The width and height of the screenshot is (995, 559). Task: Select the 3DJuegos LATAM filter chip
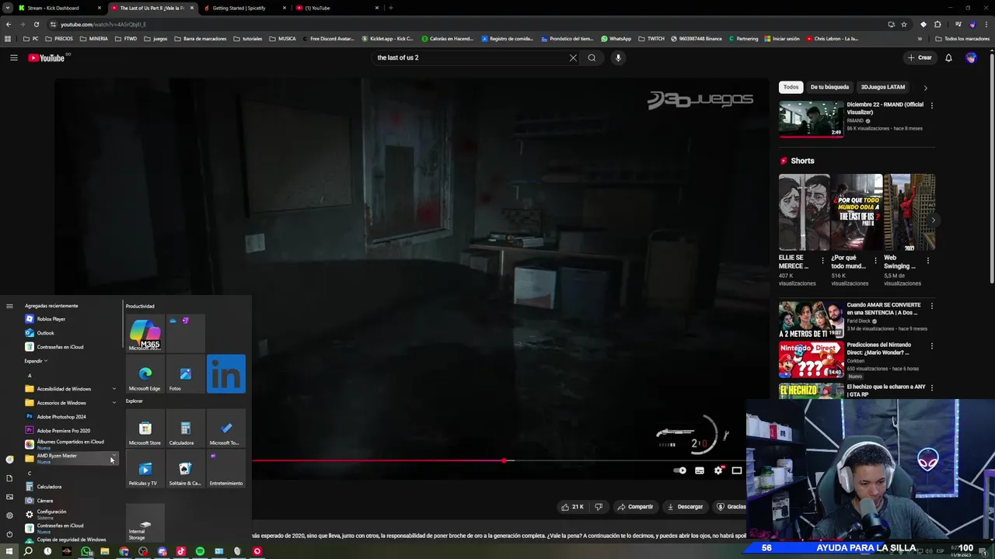point(883,87)
